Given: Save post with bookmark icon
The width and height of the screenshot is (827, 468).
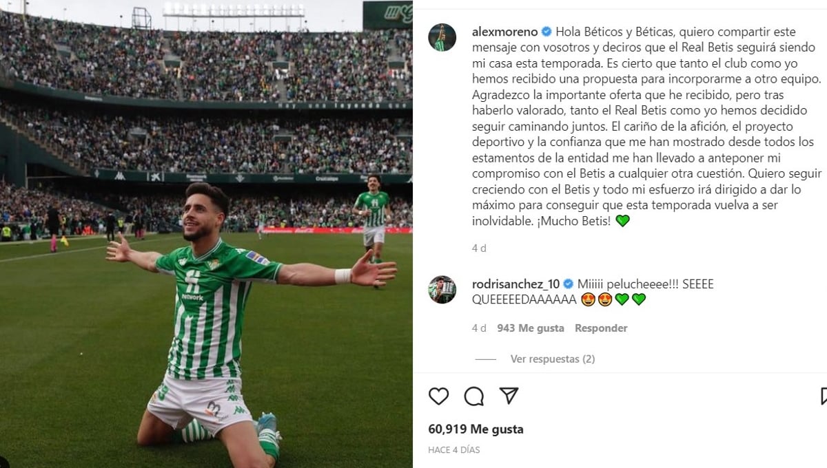Looking at the screenshot, I should (824, 396).
